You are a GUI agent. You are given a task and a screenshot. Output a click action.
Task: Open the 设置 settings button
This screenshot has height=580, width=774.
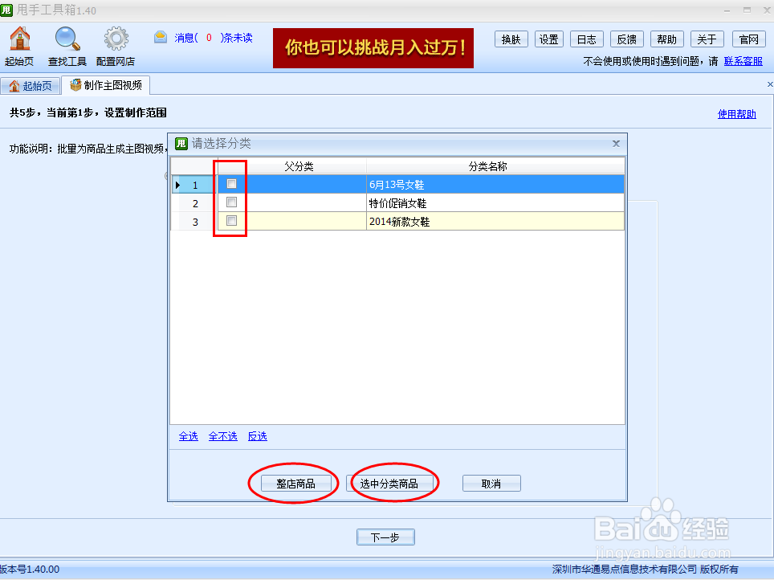pos(548,39)
